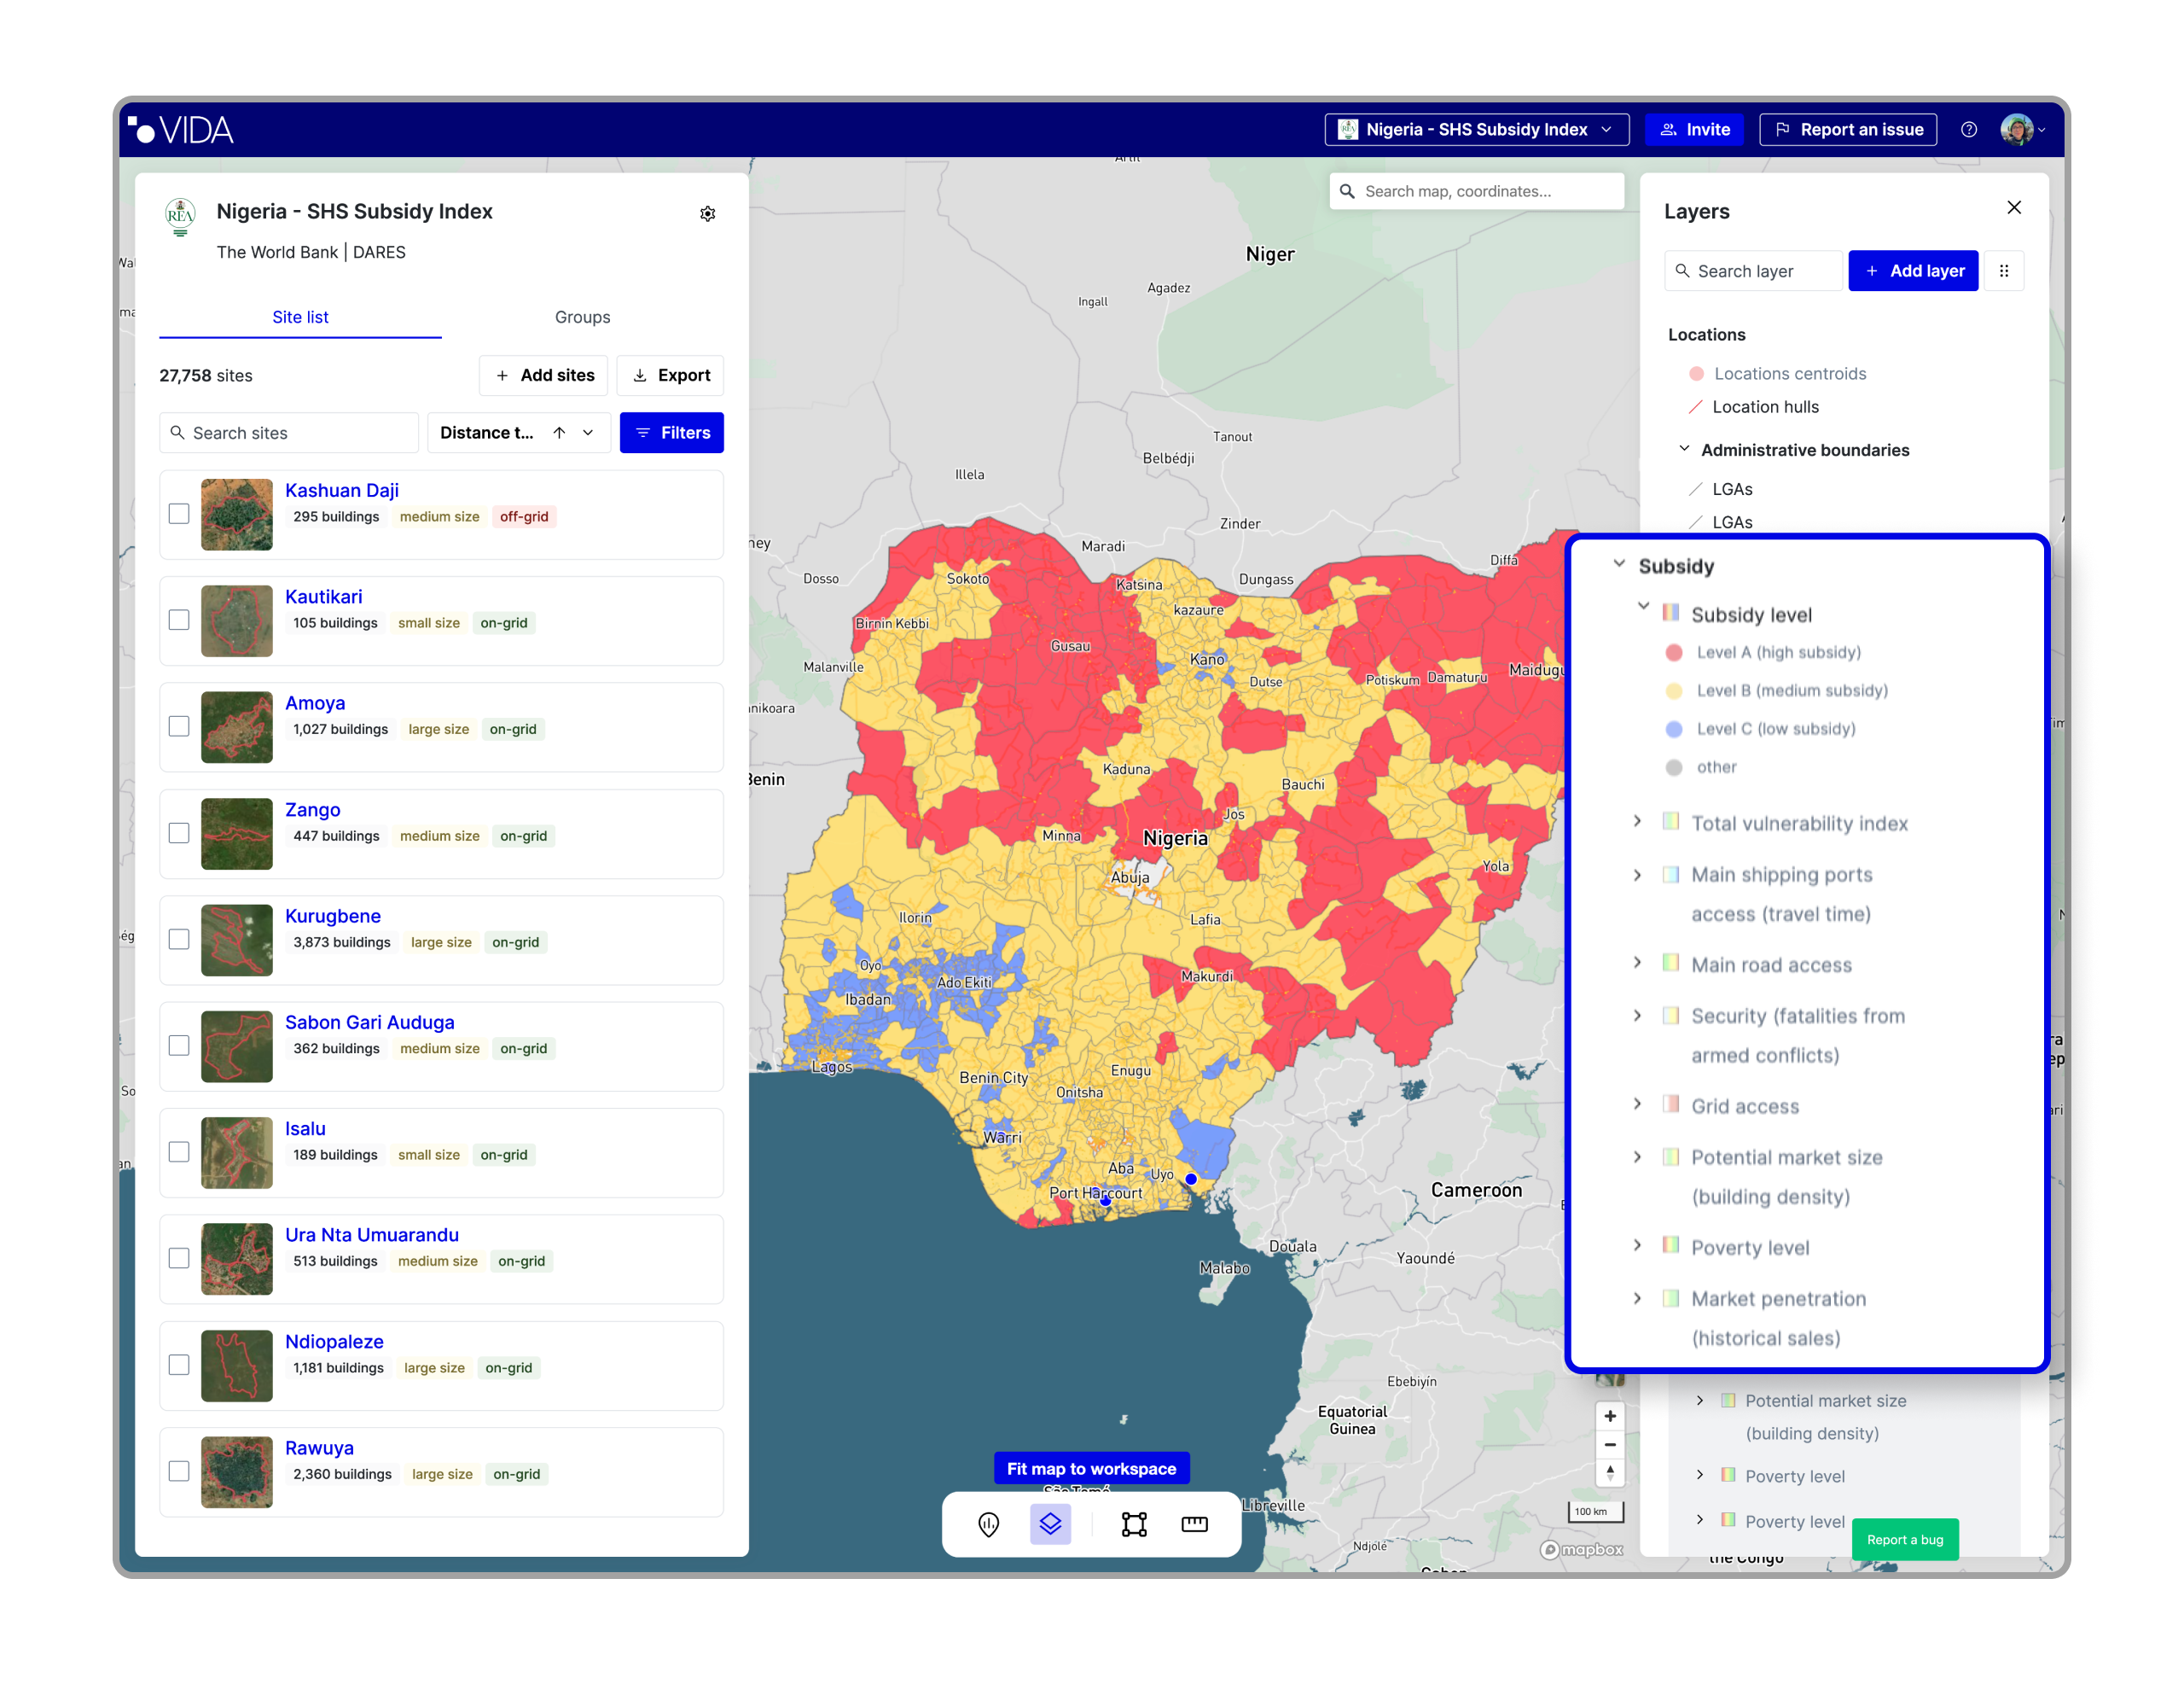
Task: Open the site analytics pin tool
Action: (988, 1523)
